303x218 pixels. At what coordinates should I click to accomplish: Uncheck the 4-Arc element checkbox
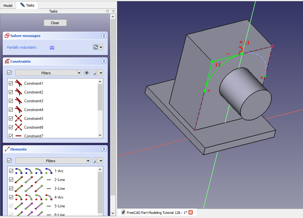[x=11, y=197]
